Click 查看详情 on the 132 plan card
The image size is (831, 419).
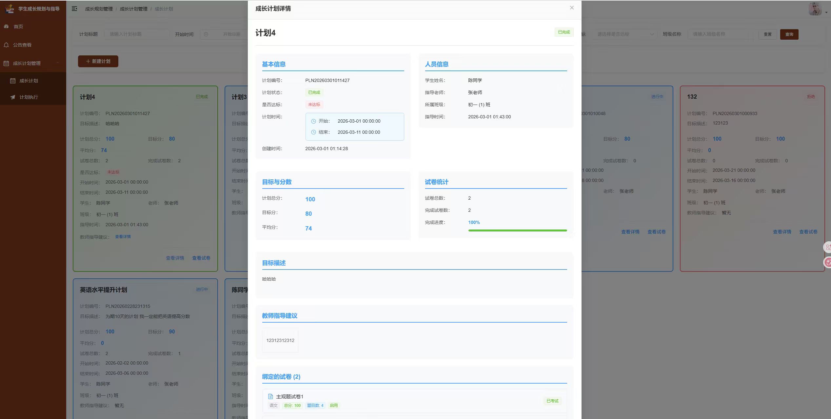(782, 232)
